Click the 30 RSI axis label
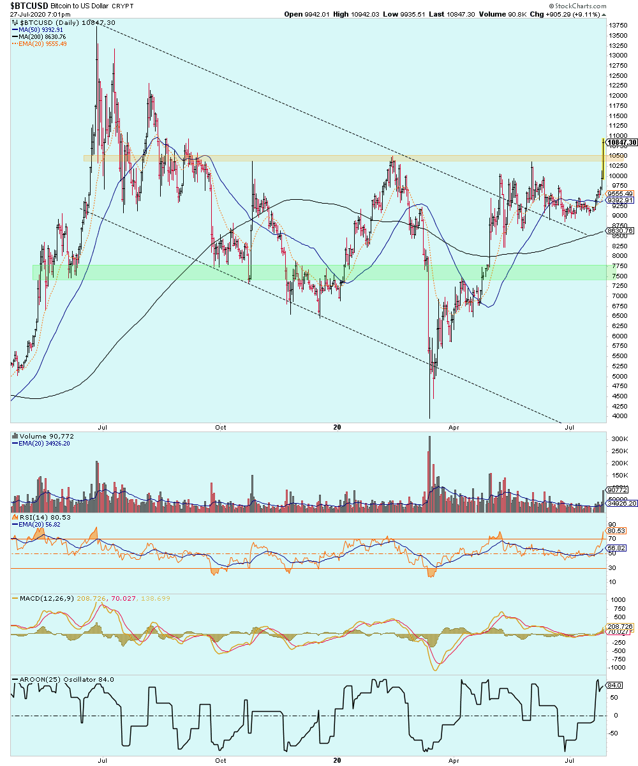Viewport: 638px width, 766px height. pyautogui.click(x=613, y=567)
